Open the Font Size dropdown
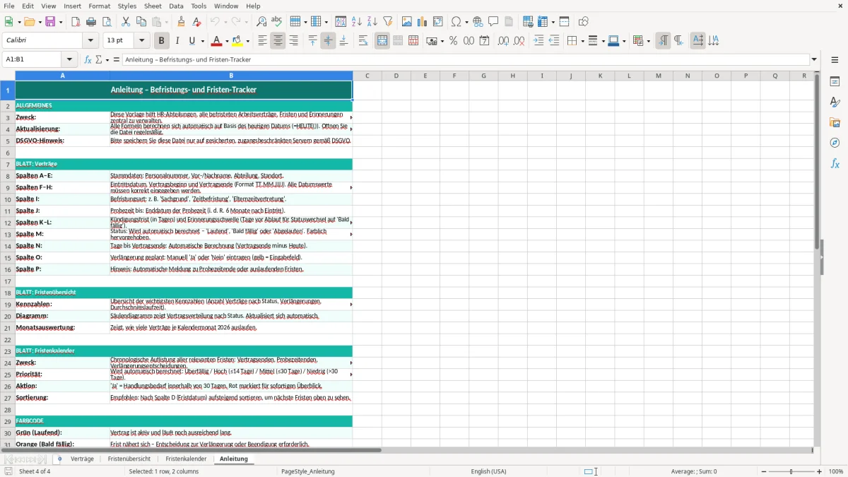Image resolution: width=848 pixels, height=477 pixels. [x=141, y=41]
